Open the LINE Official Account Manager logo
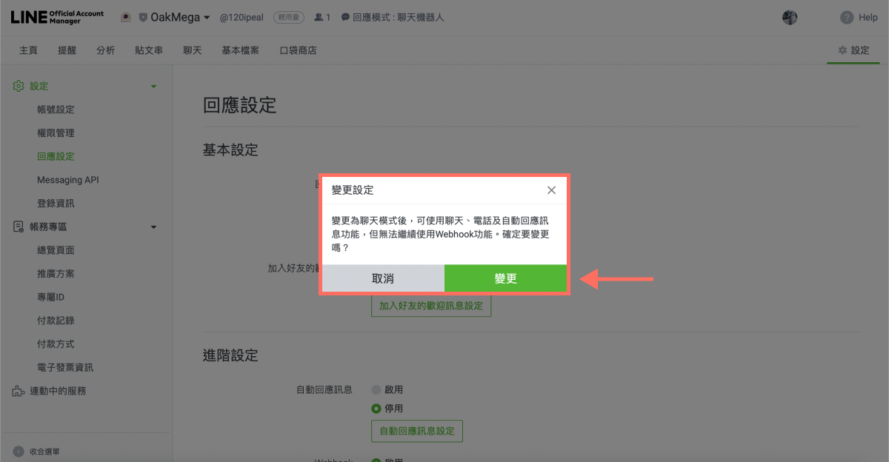 pyautogui.click(x=57, y=17)
